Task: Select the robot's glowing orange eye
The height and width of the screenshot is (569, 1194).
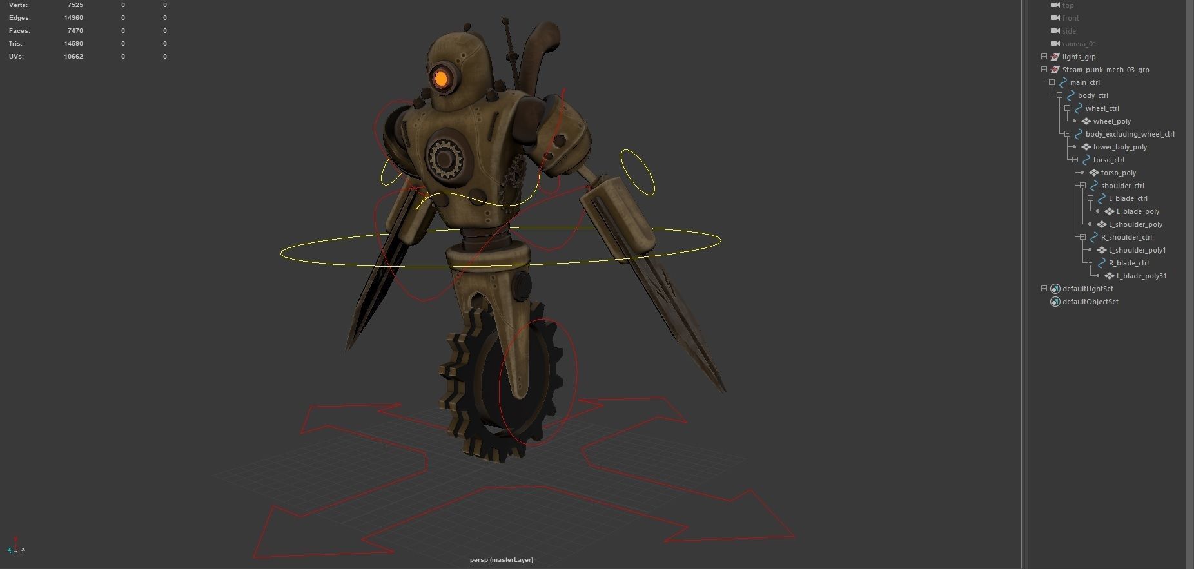Action: pos(441,79)
